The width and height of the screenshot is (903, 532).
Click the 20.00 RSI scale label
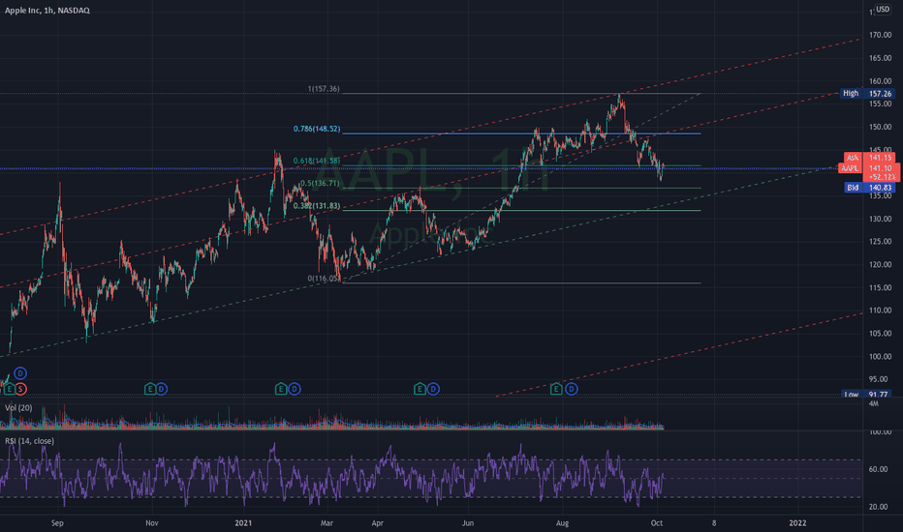tap(878, 507)
